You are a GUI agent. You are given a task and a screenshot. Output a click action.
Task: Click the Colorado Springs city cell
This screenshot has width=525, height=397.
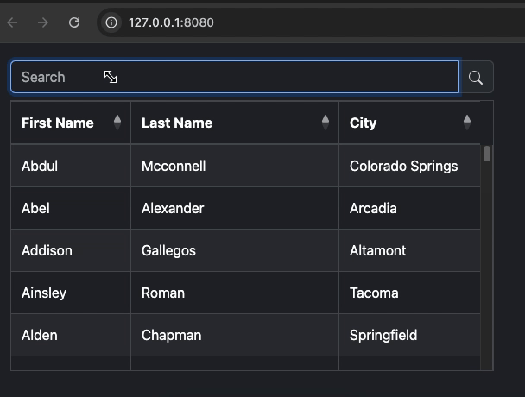[403, 166]
